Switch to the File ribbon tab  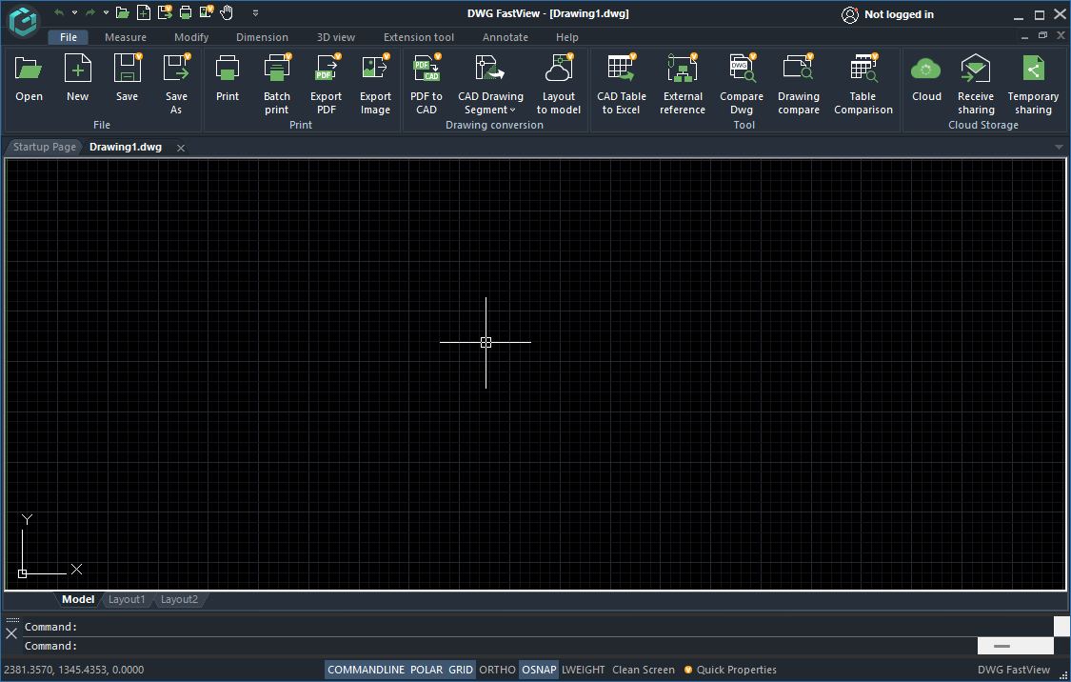pyautogui.click(x=69, y=37)
